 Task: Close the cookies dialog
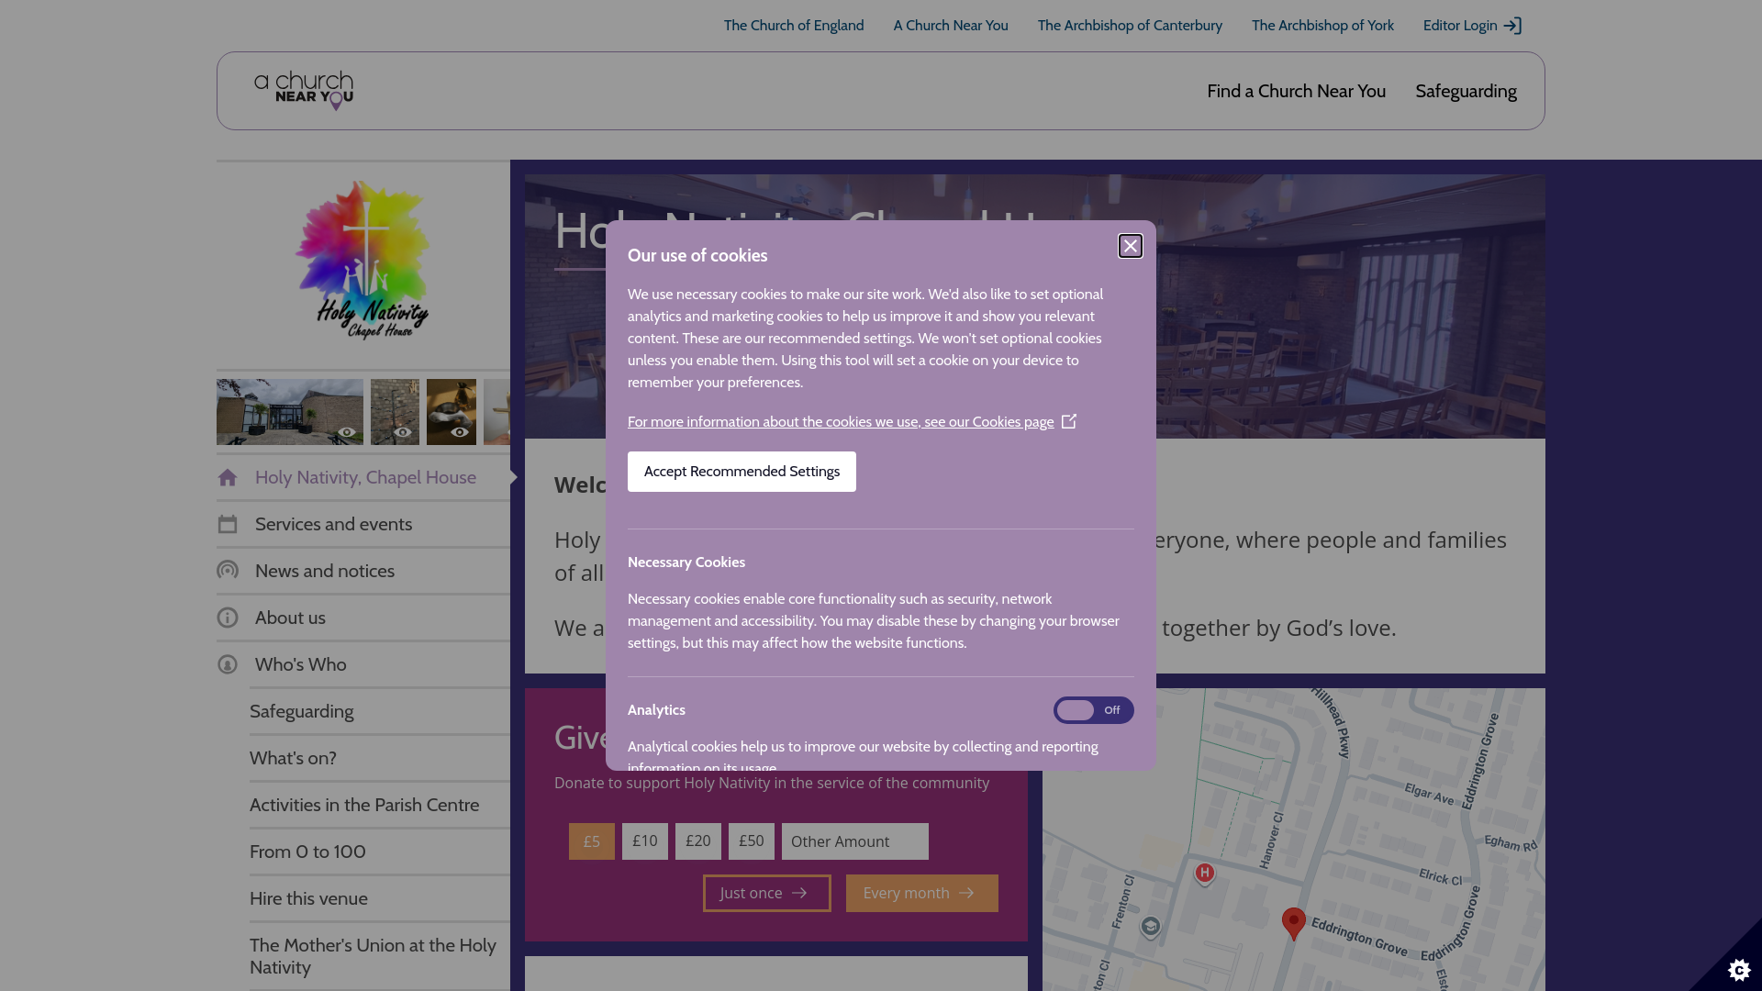[1131, 246]
